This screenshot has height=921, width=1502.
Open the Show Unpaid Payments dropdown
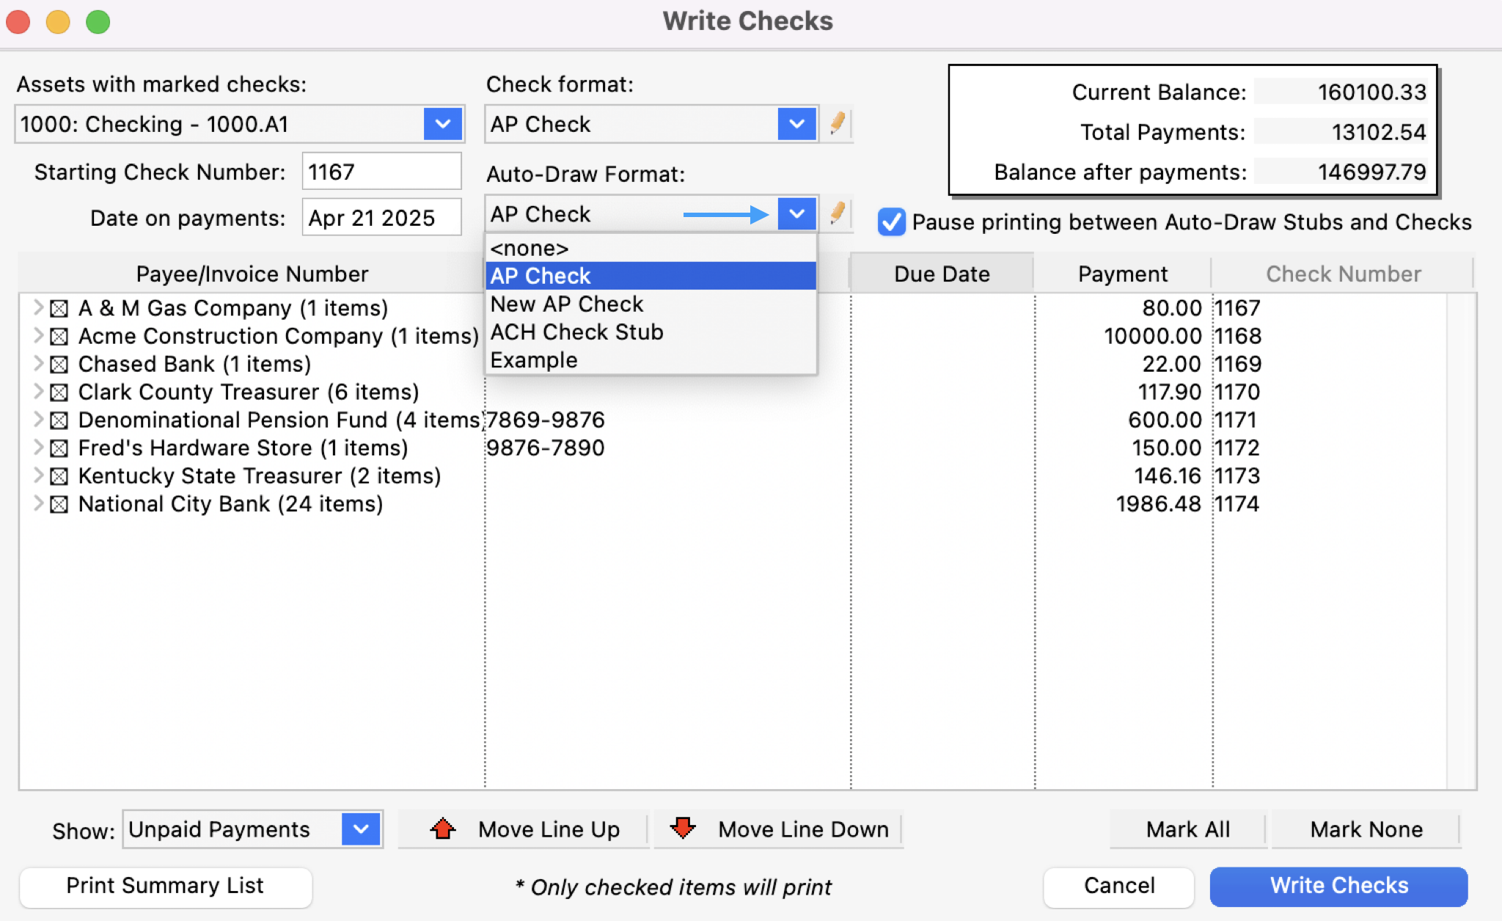361,829
